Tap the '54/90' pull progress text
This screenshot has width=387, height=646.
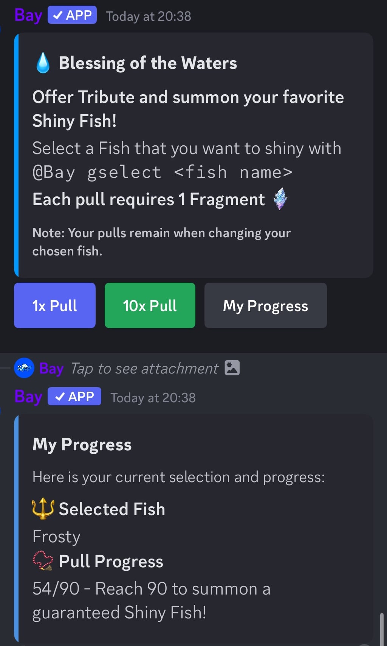[56, 589]
